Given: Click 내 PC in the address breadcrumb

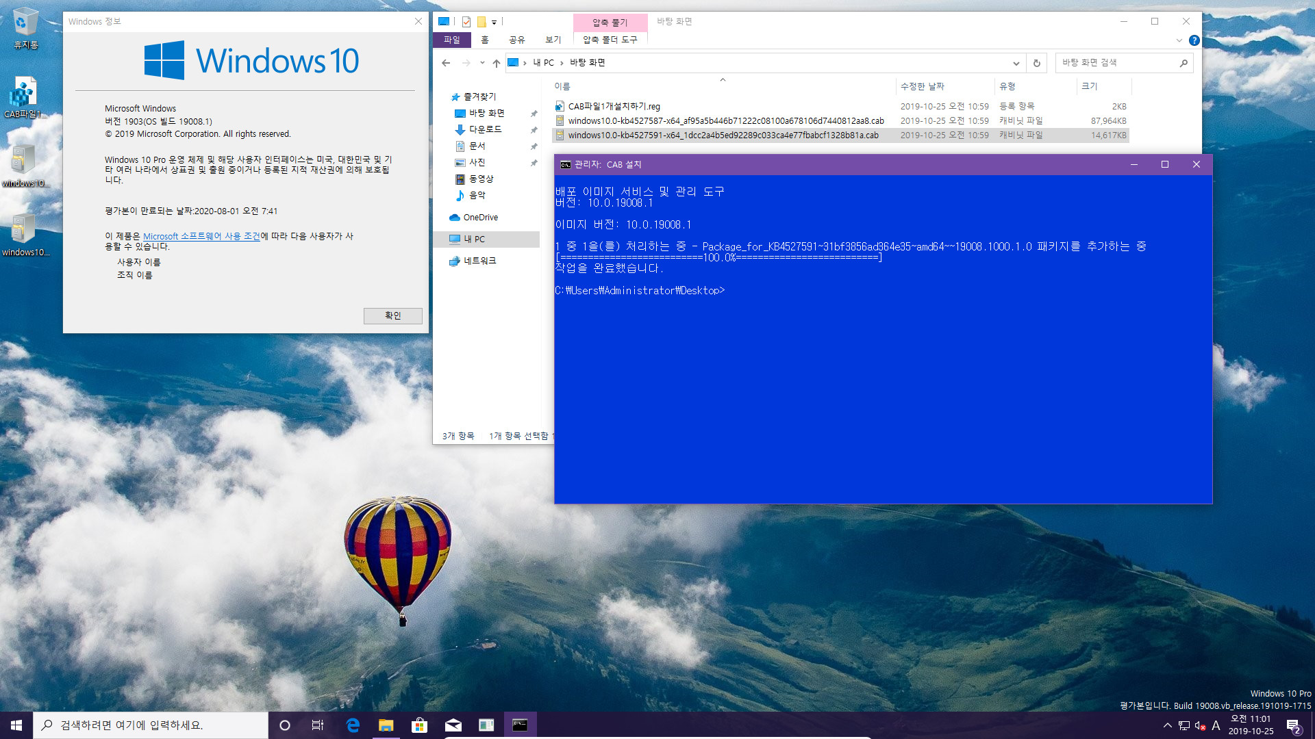Looking at the screenshot, I should (544, 63).
